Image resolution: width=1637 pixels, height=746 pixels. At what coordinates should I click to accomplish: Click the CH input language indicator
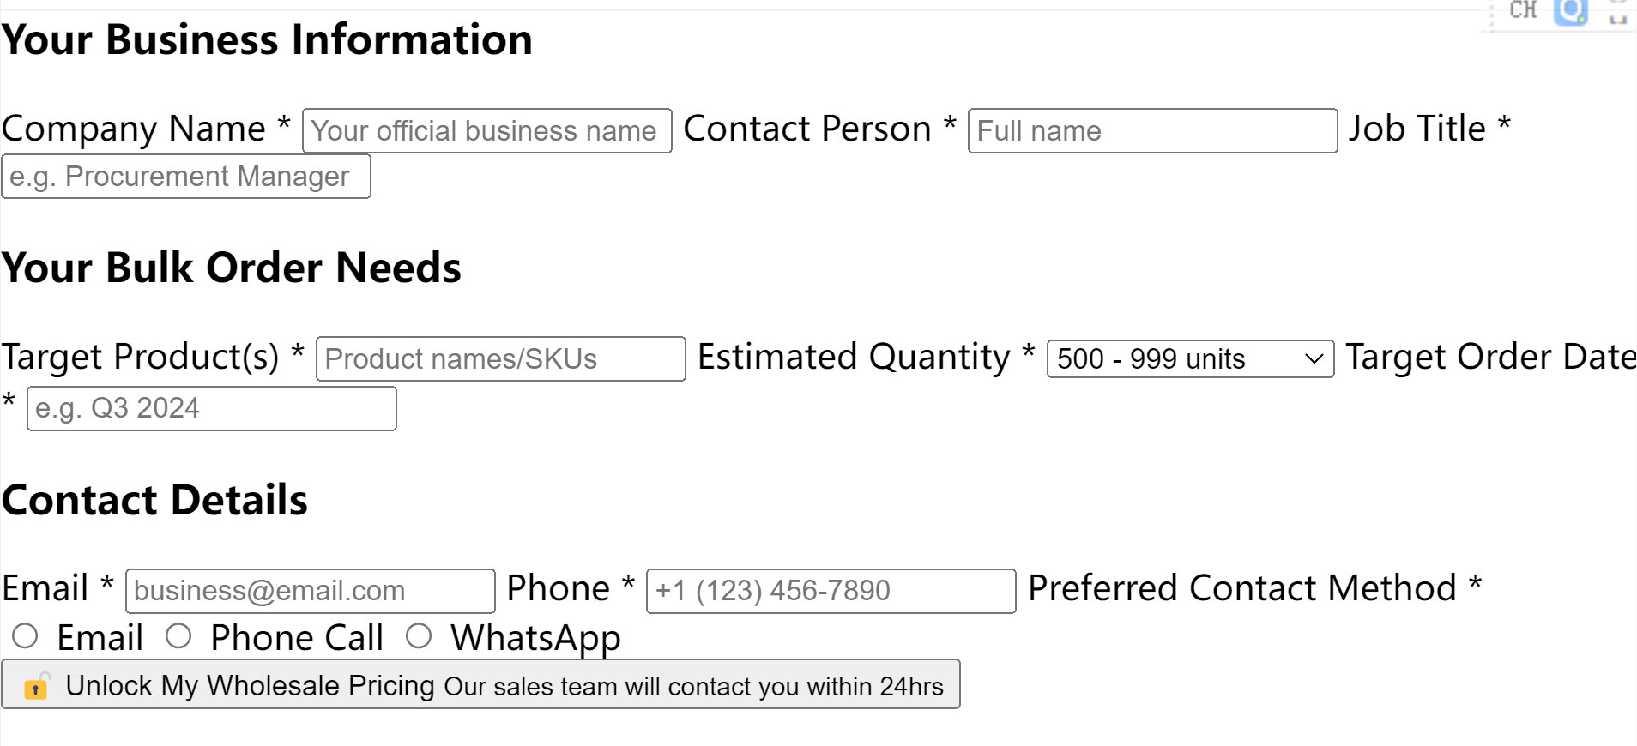point(1523,10)
